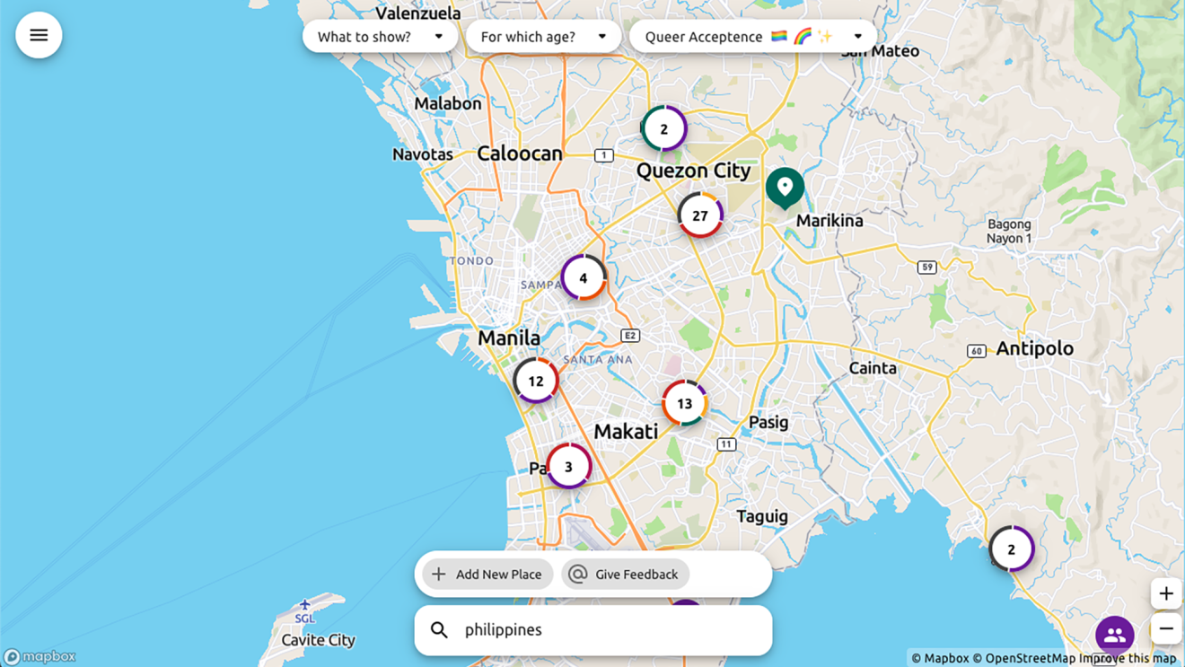Click the purple community members icon
Image resolution: width=1185 pixels, height=667 pixels.
[1114, 636]
